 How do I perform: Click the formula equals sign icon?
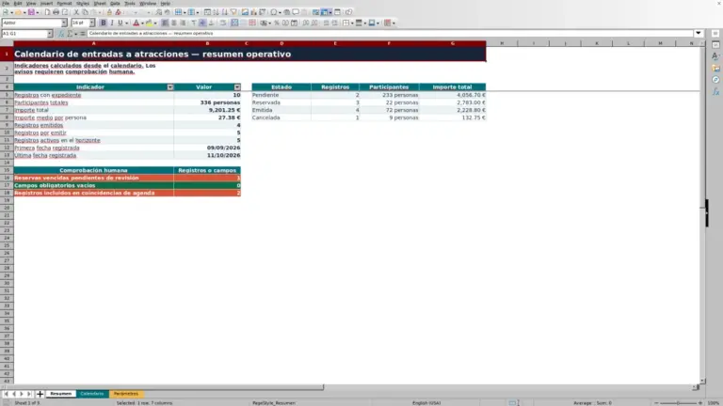[83, 34]
